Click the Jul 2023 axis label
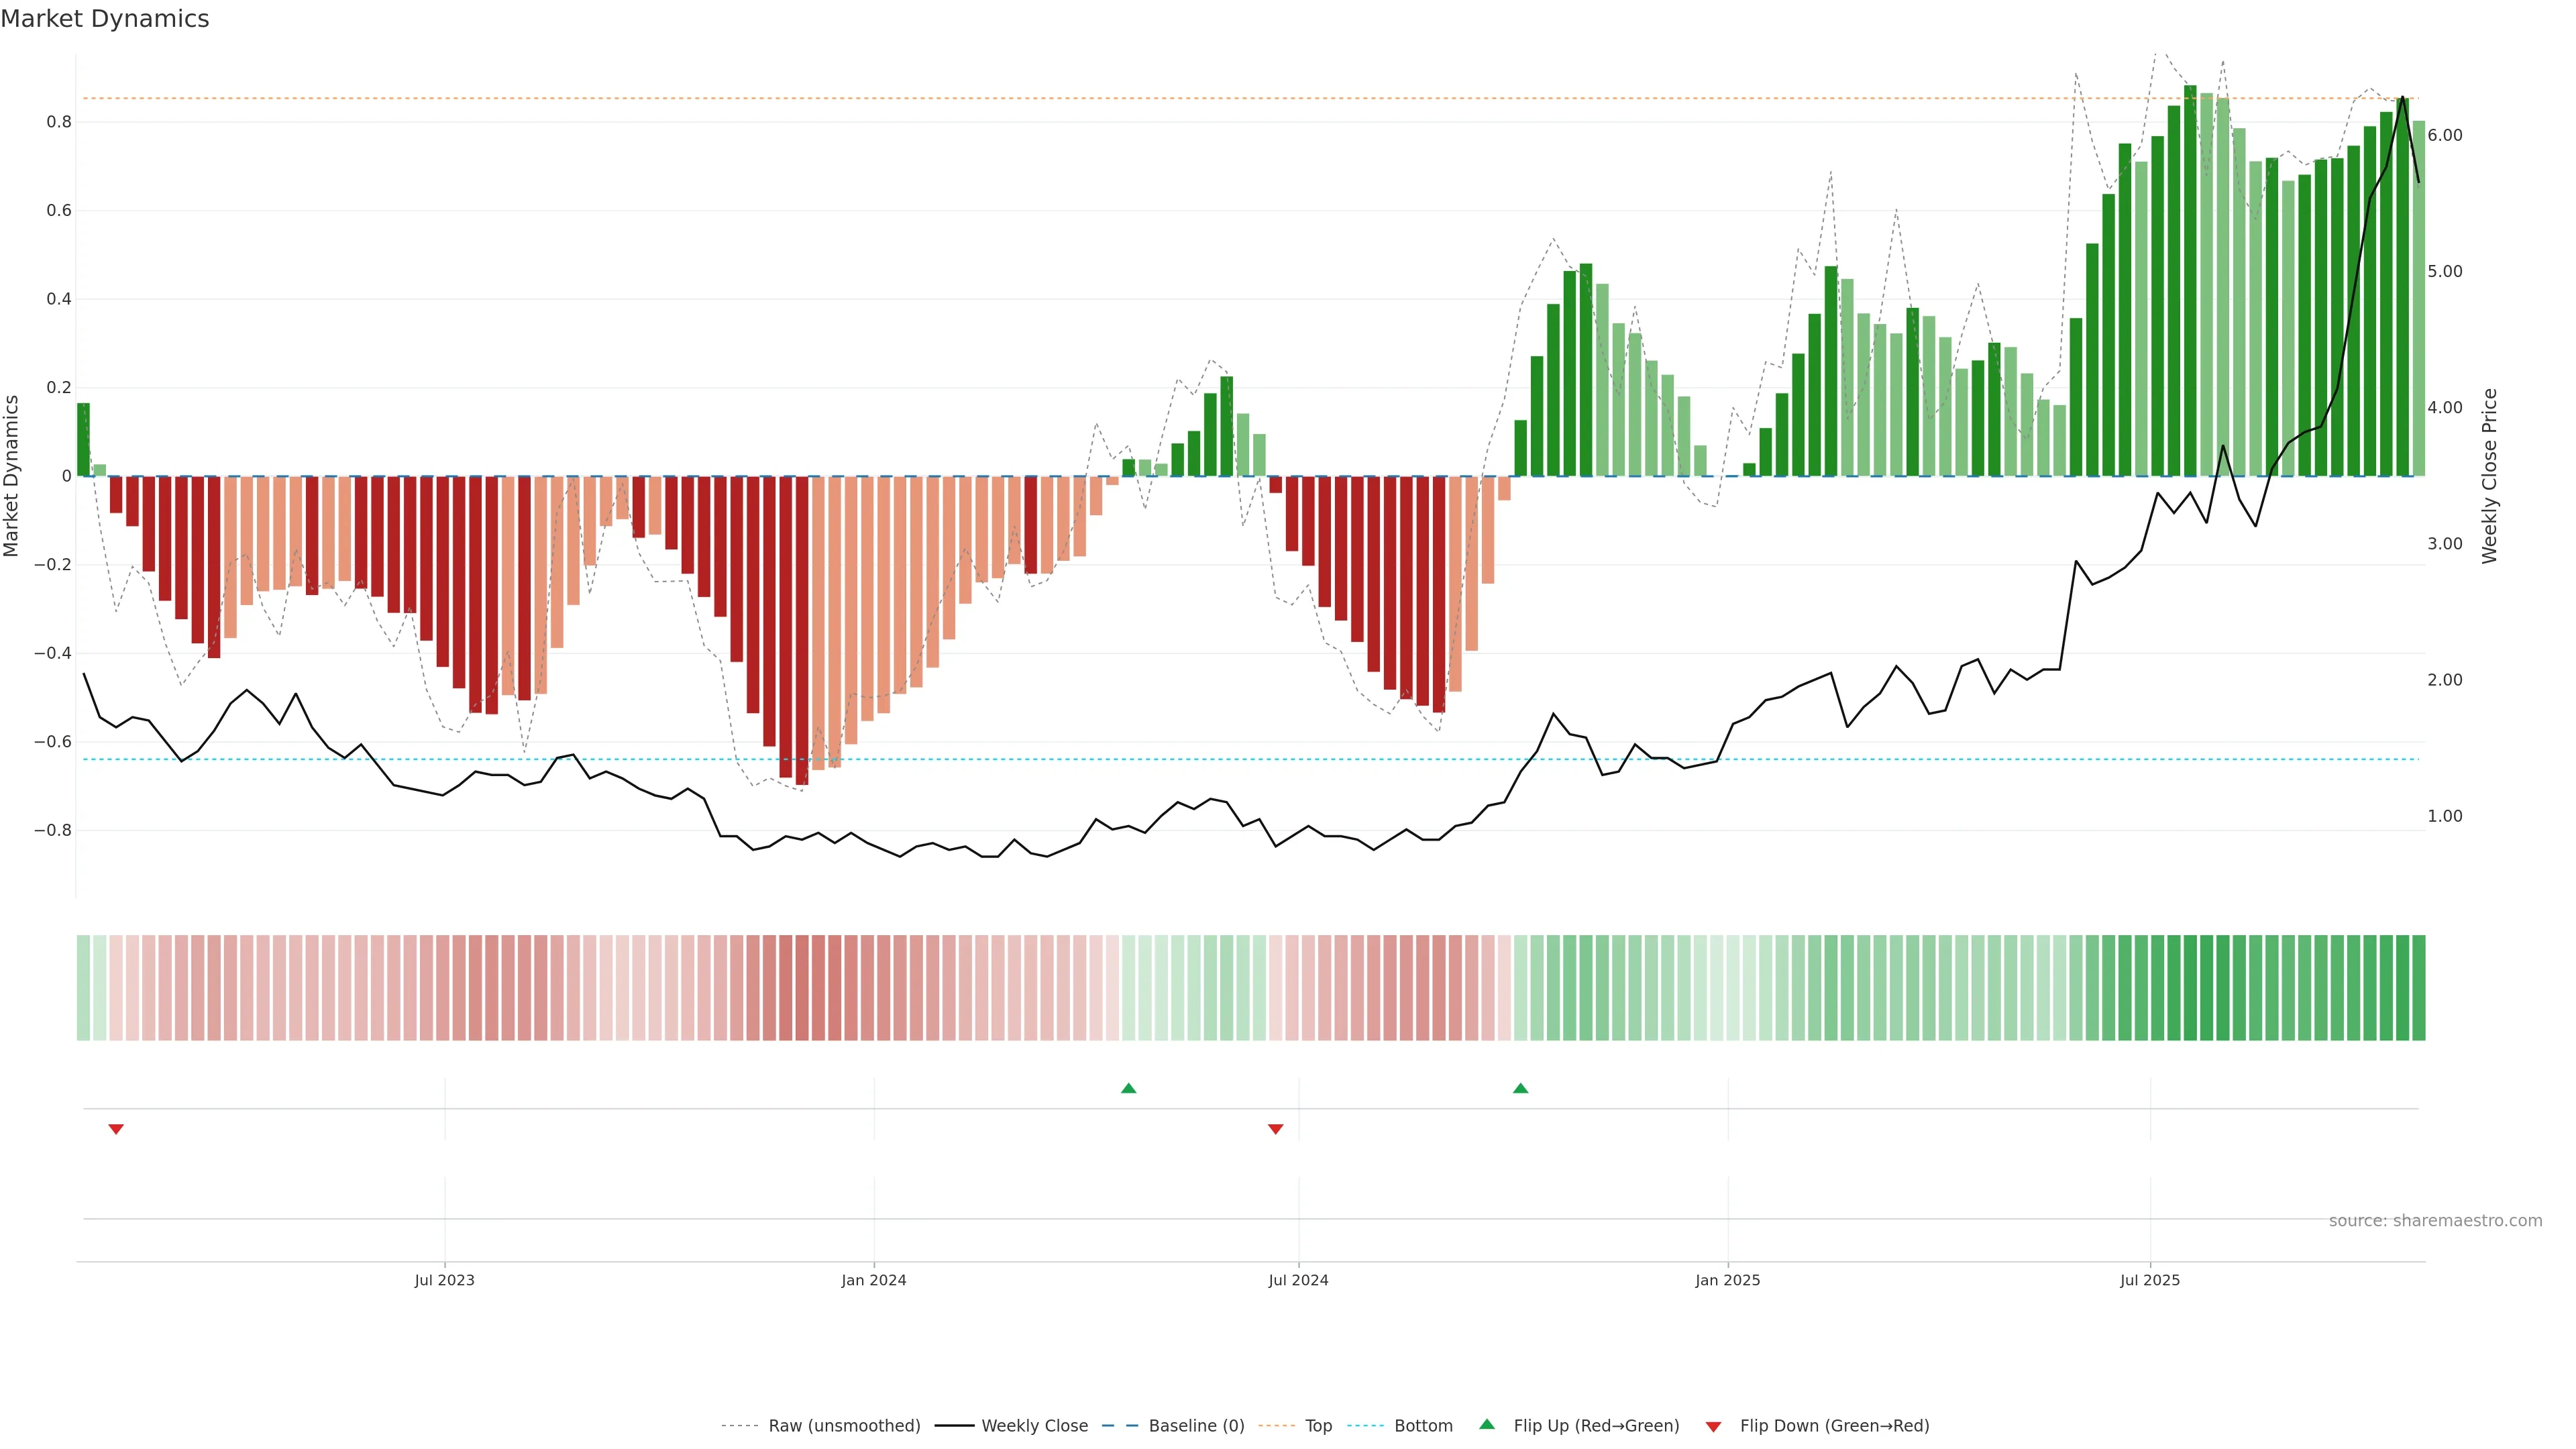This screenshot has width=2576, height=1449. [x=444, y=1280]
